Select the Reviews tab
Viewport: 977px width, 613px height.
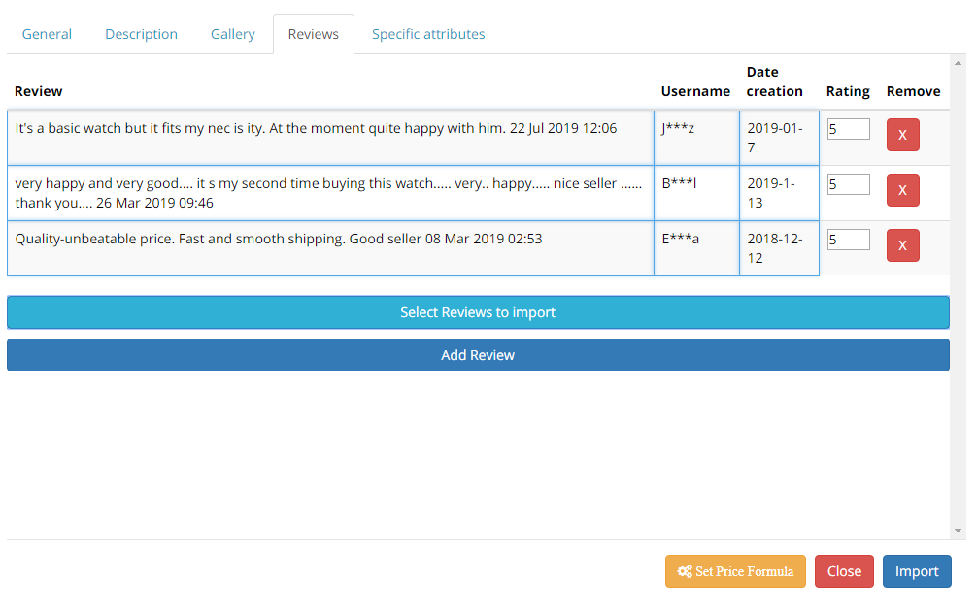pos(314,34)
